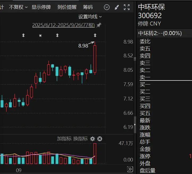Open the 到价提醒 price alert

coord(67,7)
